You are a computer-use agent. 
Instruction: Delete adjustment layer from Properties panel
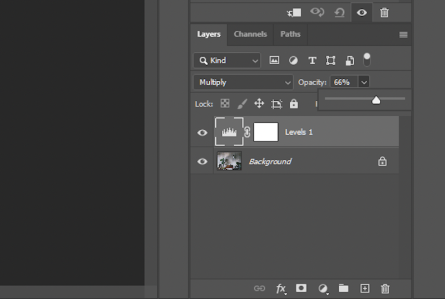(384, 12)
